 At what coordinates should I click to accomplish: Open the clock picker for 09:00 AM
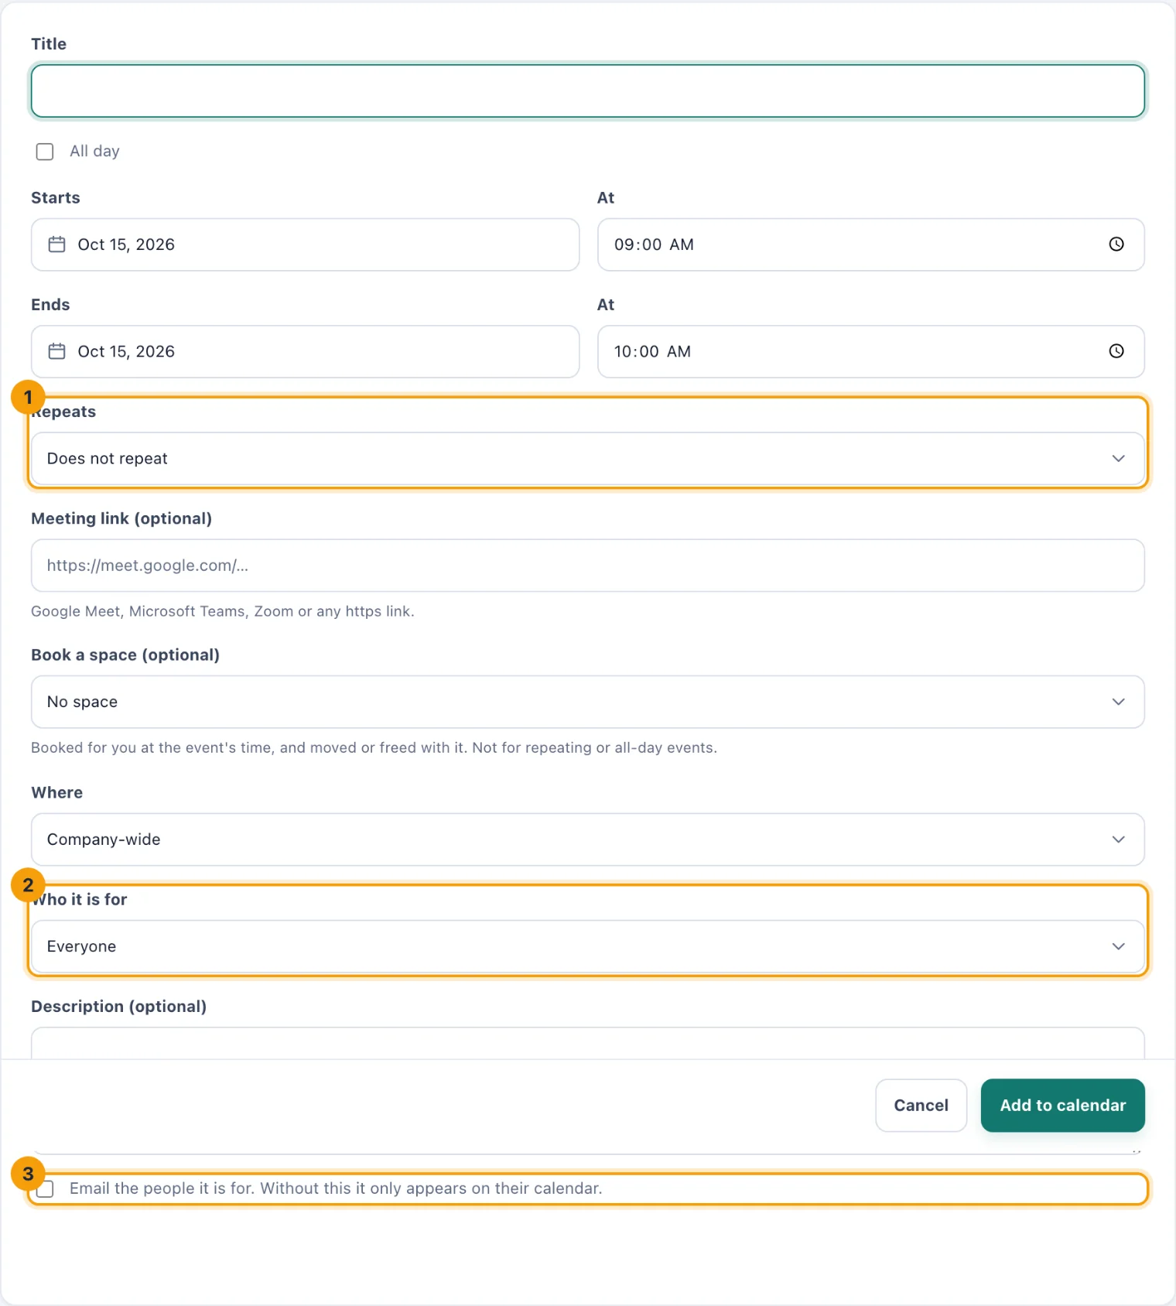click(1116, 244)
